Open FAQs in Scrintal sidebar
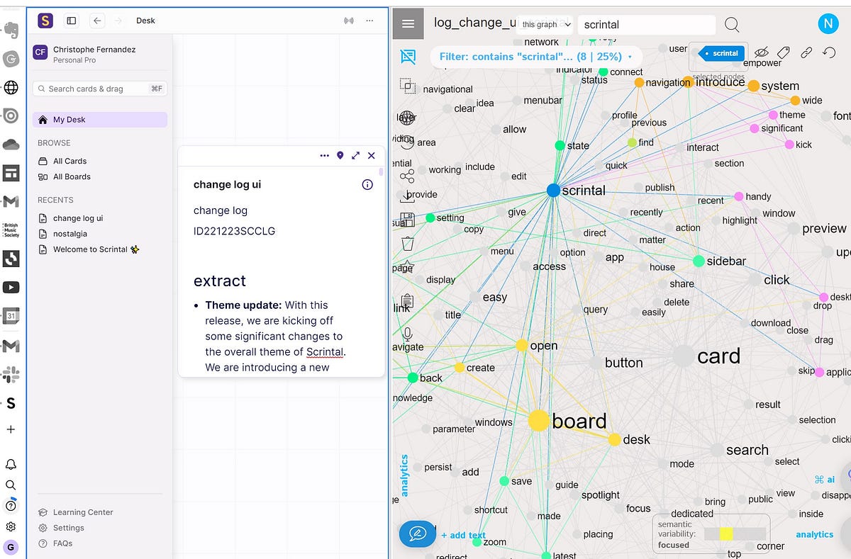The height and width of the screenshot is (559, 851). [55, 543]
